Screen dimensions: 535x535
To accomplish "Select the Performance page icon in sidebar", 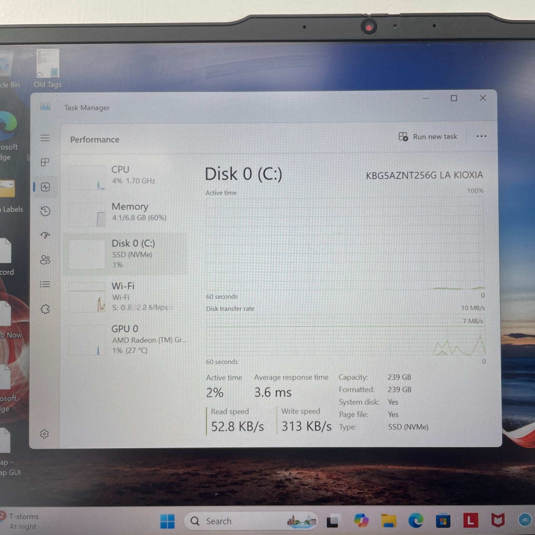I will [x=45, y=187].
